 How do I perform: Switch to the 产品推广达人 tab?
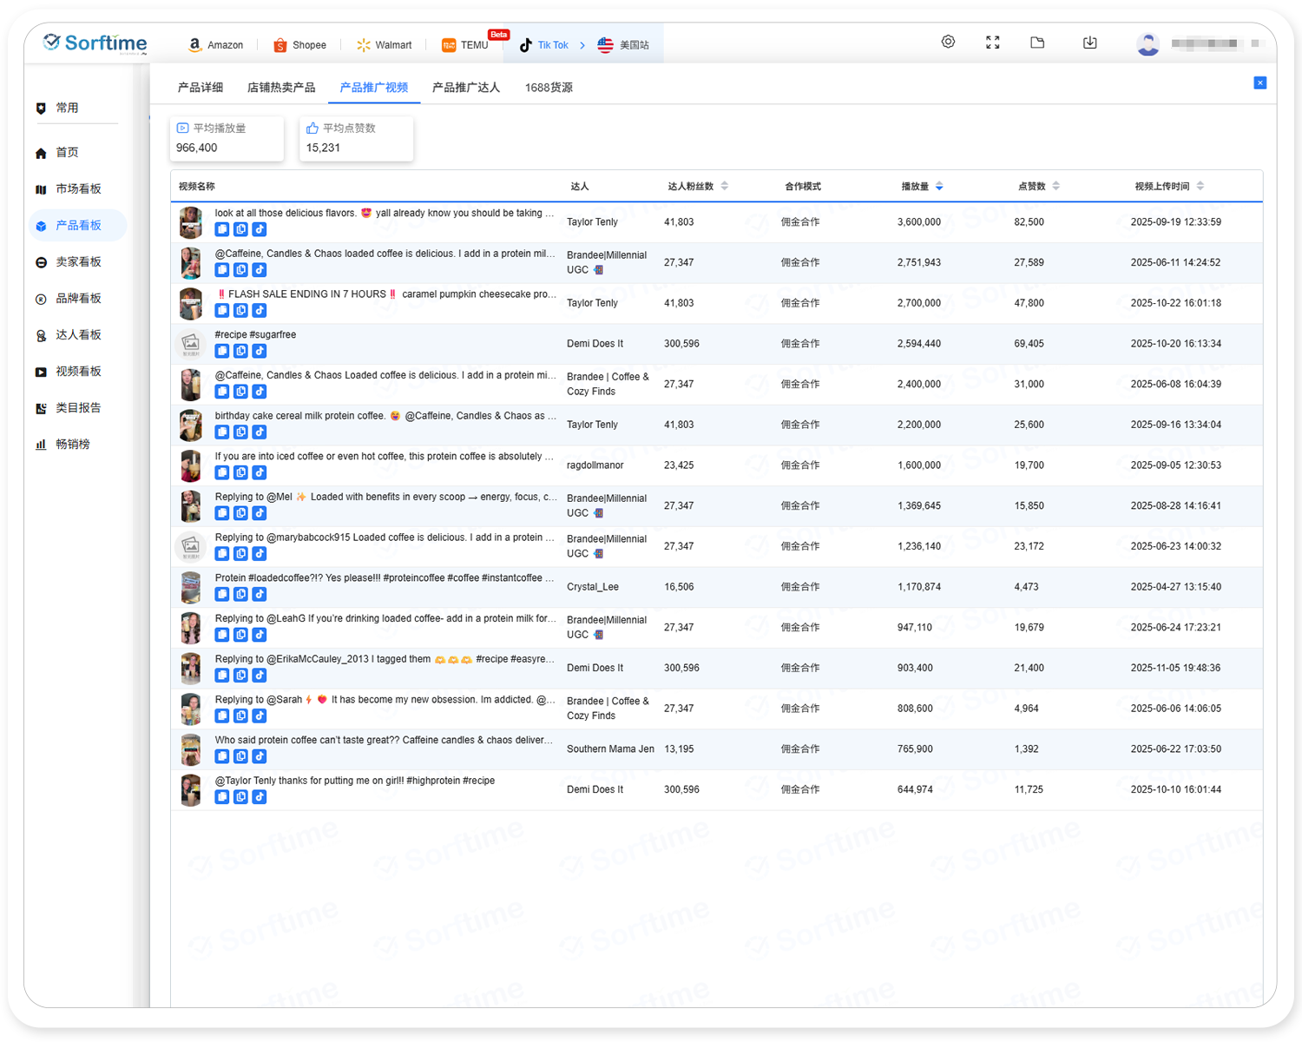coord(466,88)
